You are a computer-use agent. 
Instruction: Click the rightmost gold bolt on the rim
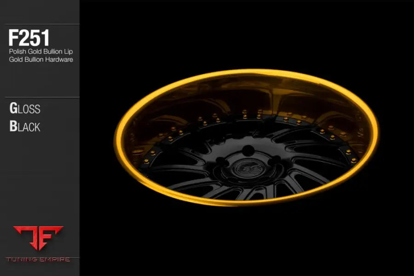coord(353,160)
